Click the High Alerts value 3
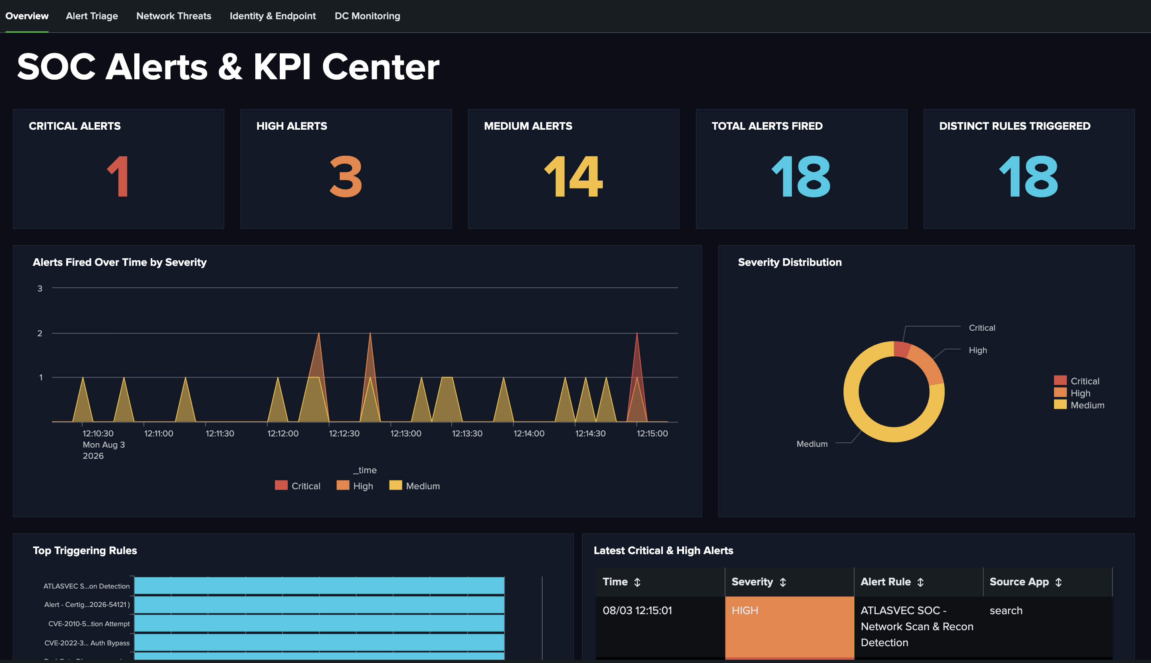 tap(346, 176)
